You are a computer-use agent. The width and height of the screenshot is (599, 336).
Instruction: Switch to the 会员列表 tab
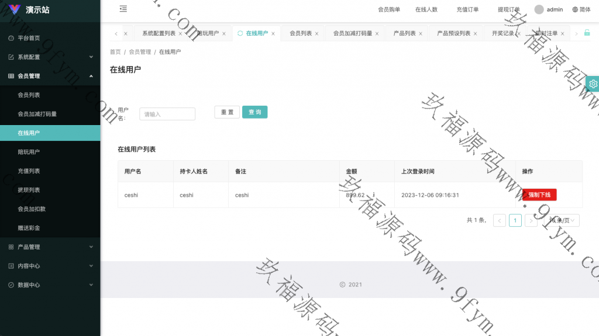pos(301,33)
